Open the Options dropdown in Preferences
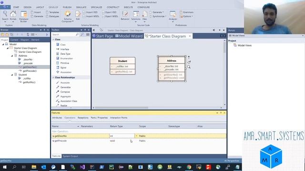This screenshot has width=305, height=171. [186, 16]
